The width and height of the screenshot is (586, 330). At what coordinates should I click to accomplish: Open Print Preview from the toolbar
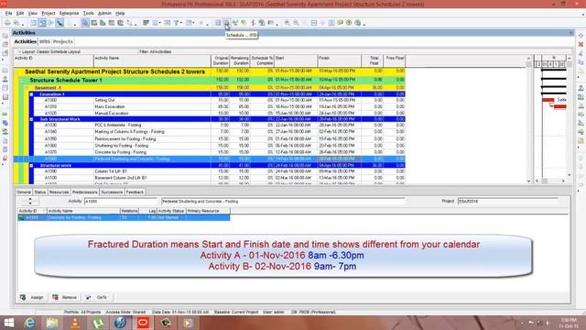pos(16,23)
